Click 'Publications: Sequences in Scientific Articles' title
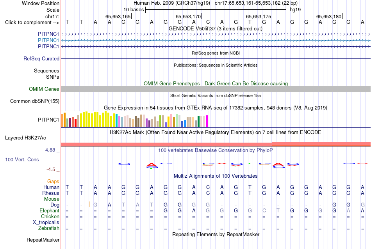The height and width of the screenshot is (249, 371). tap(216, 65)
